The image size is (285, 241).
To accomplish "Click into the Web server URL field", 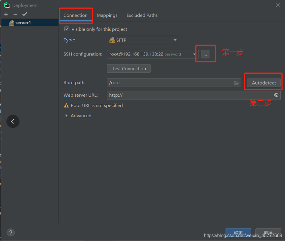I will pos(194,95).
